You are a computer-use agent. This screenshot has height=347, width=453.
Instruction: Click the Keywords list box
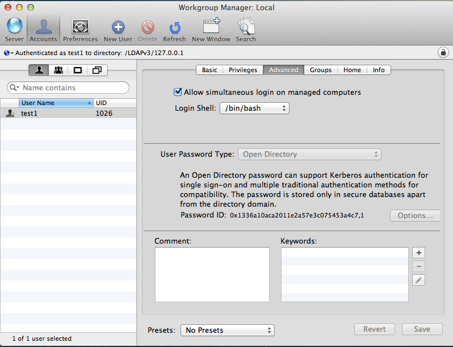coord(345,274)
